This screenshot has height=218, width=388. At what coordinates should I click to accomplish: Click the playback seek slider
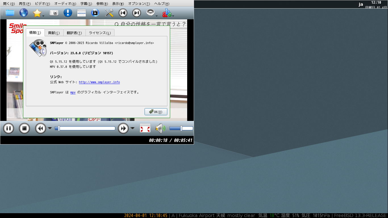click(x=85, y=128)
